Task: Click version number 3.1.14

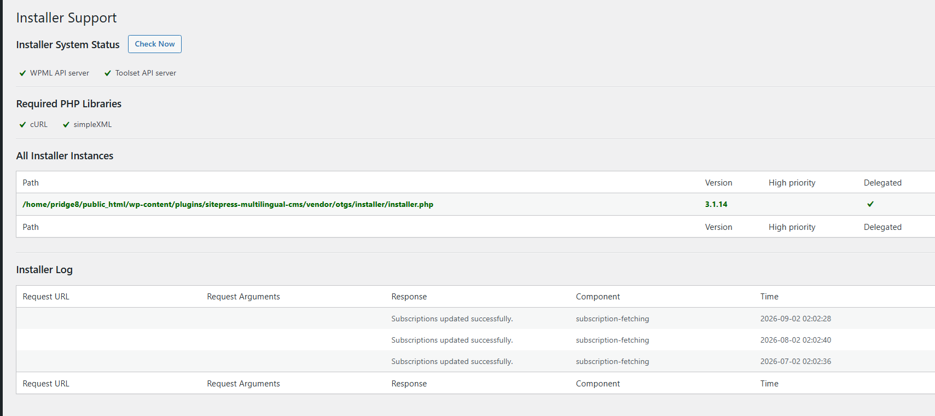Action: (716, 204)
